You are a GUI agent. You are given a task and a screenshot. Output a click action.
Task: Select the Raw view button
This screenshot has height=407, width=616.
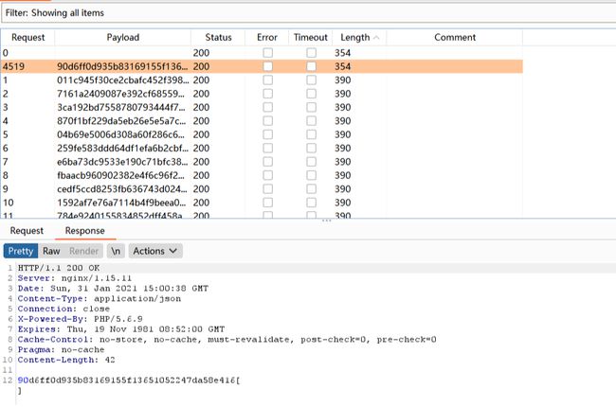[51, 251]
